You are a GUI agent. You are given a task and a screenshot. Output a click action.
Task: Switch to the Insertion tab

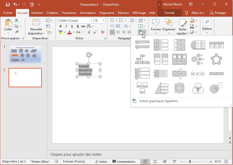(x=37, y=13)
